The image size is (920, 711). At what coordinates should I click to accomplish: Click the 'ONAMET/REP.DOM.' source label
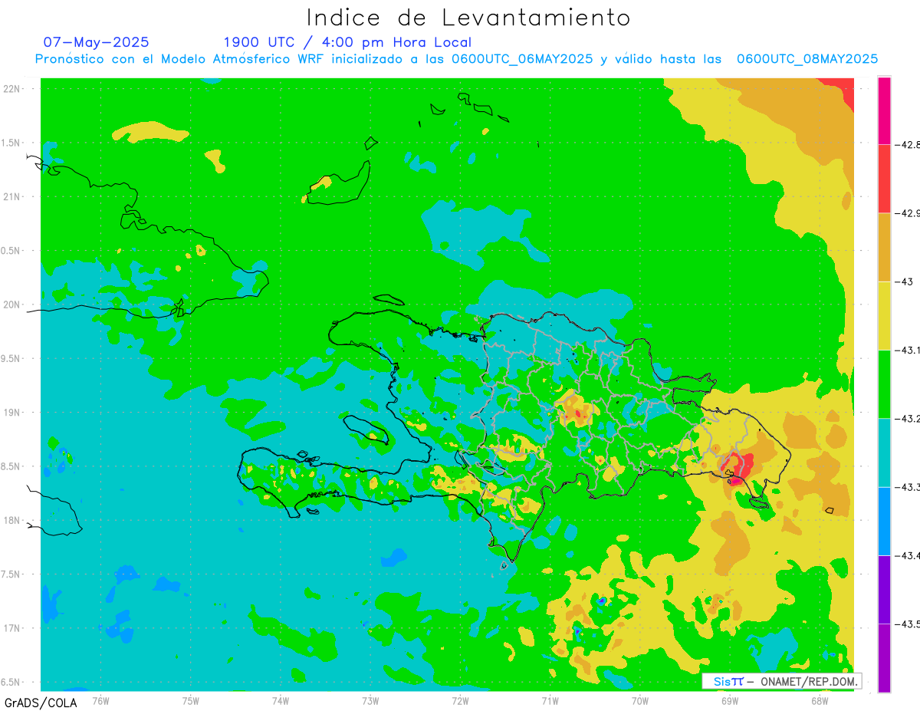coord(808,681)
